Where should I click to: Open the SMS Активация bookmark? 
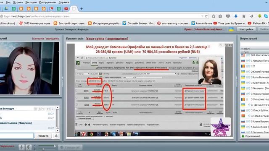[36, 23]
